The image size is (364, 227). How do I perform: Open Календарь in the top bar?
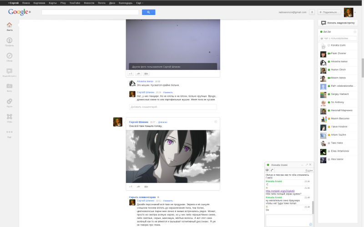pyautogui.click(x=126, y=3)
